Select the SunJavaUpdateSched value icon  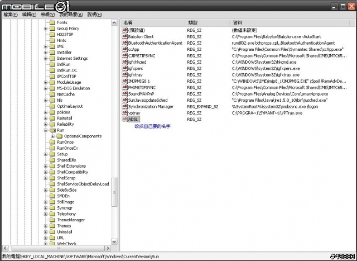(x=124, y=100)
